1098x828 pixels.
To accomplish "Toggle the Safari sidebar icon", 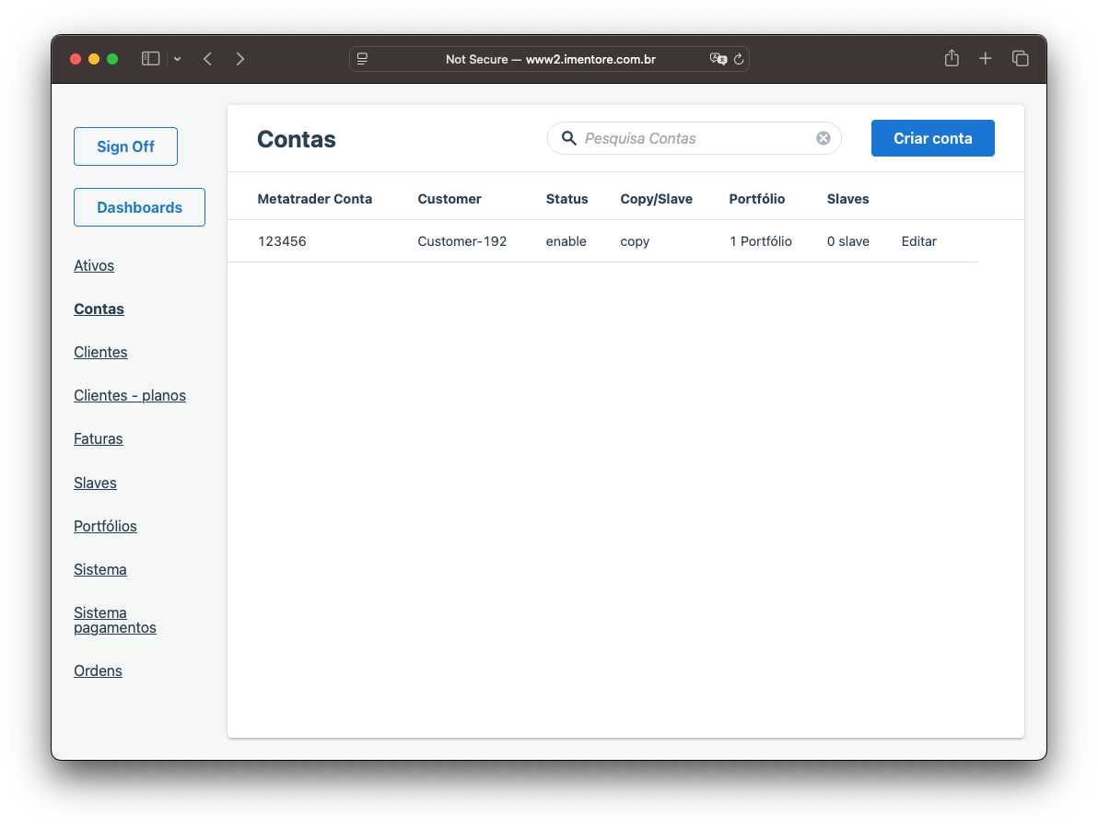I will 150,59.
